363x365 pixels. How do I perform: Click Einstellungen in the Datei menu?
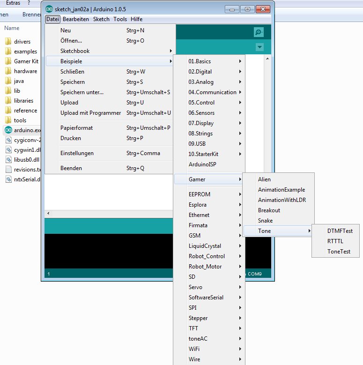pos(77,153)
